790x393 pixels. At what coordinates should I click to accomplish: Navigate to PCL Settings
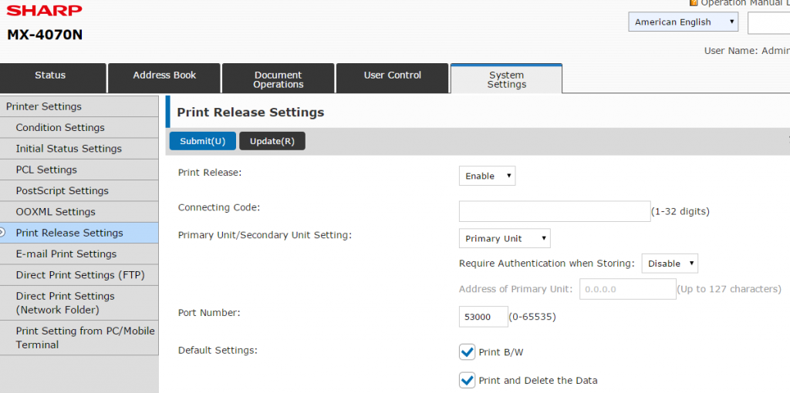click(46, 170)
